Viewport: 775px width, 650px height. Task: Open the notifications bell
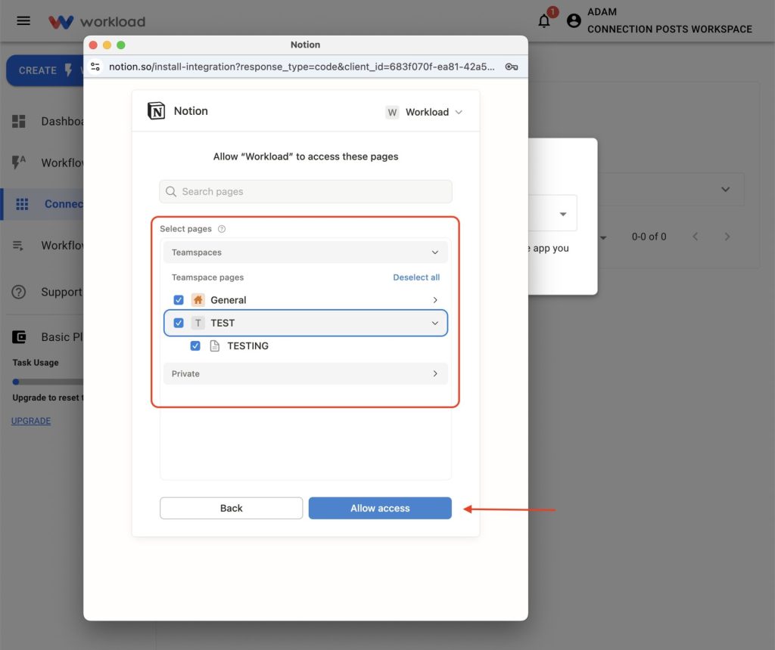click(x=544, y=20)
